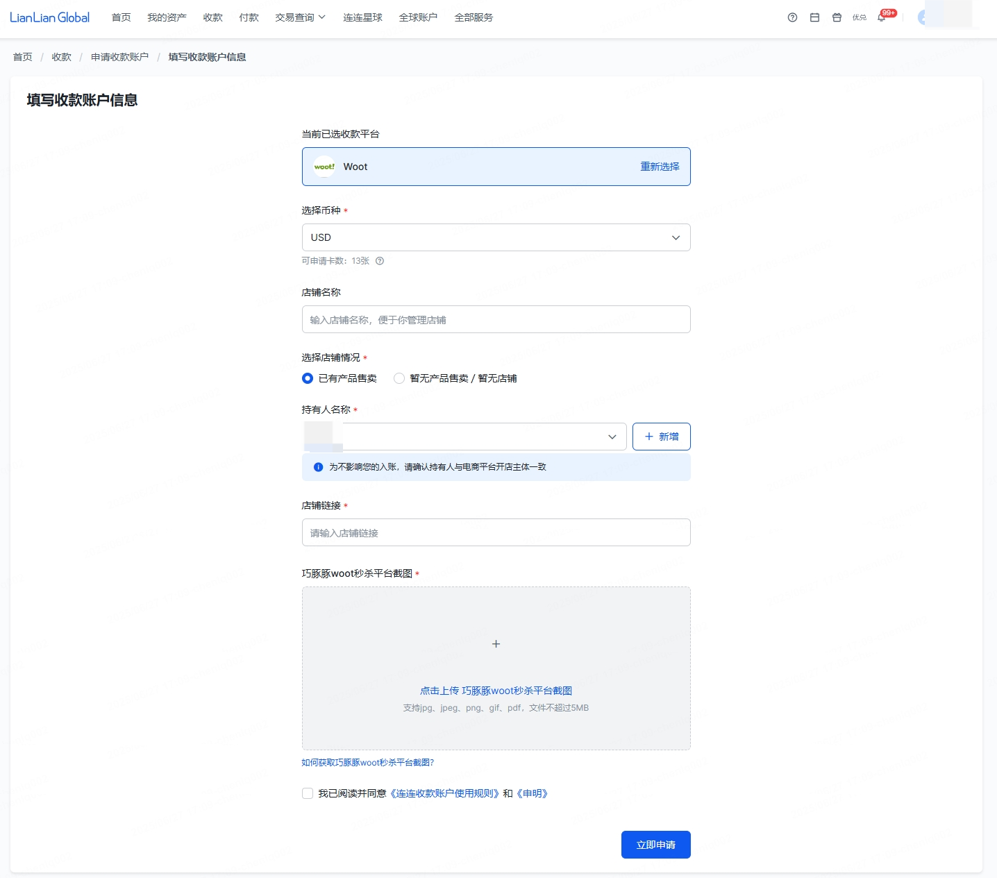Check the 我已阅读并同意 agreement checkbox
Screen dimensions: 997x878
click(308, 793)
